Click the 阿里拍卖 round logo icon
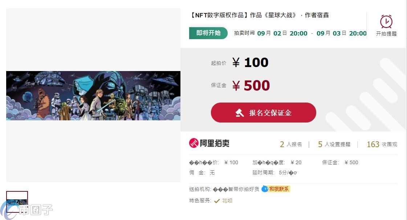 tap(194, 143)
